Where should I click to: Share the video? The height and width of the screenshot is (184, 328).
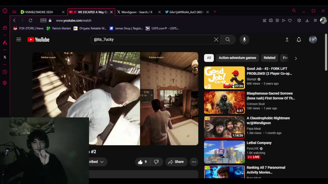(176, 162)
